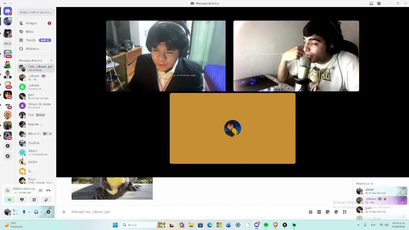Open the inbox icon in title bar
Screen dimensions: 409x230
click(371, 4)
